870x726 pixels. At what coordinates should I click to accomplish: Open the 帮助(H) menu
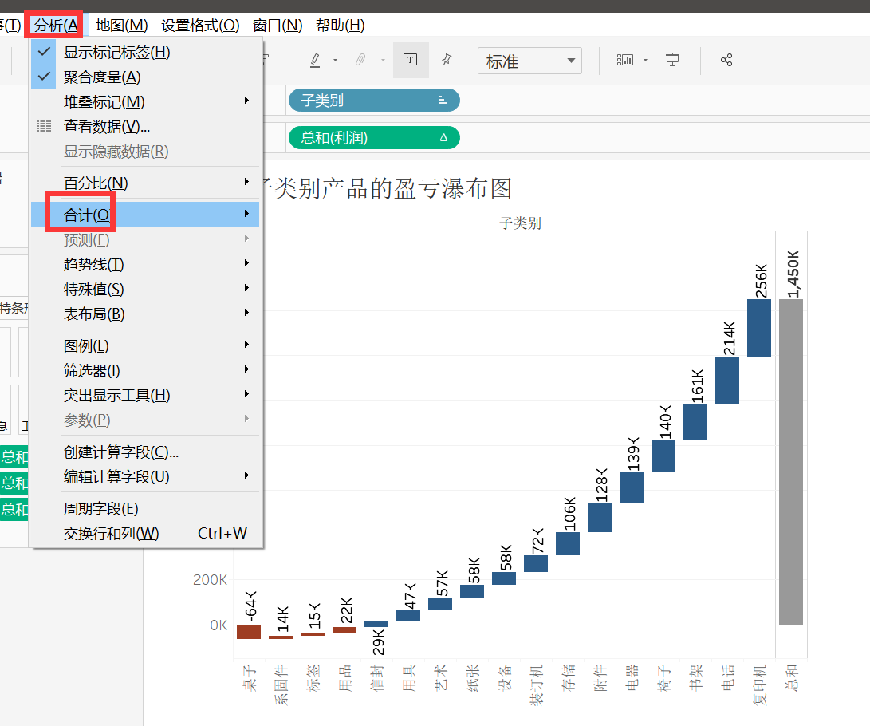pos(341,25)
